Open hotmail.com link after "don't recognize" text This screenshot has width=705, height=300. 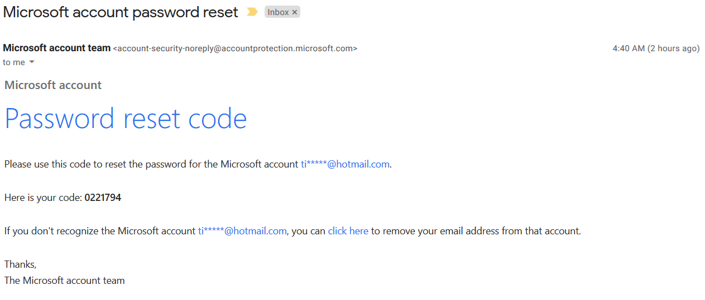242,231
